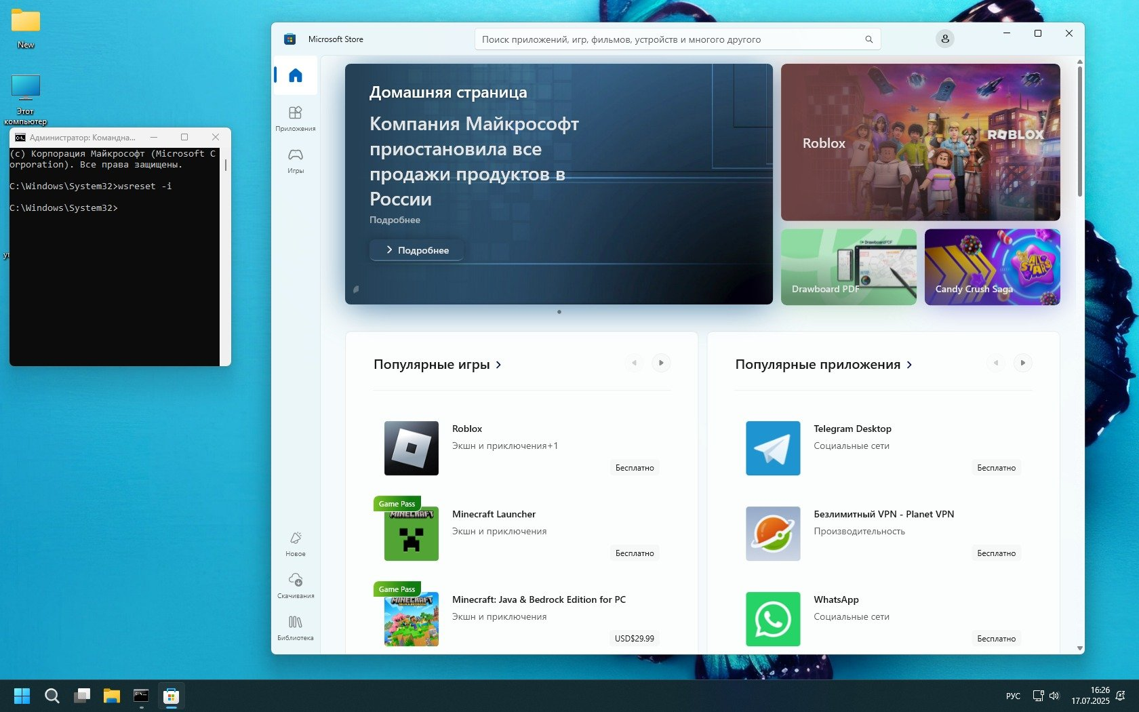1139x712 pixels.
Task: Go to next page of Популярные приложения
Action: coord(1023,363)
